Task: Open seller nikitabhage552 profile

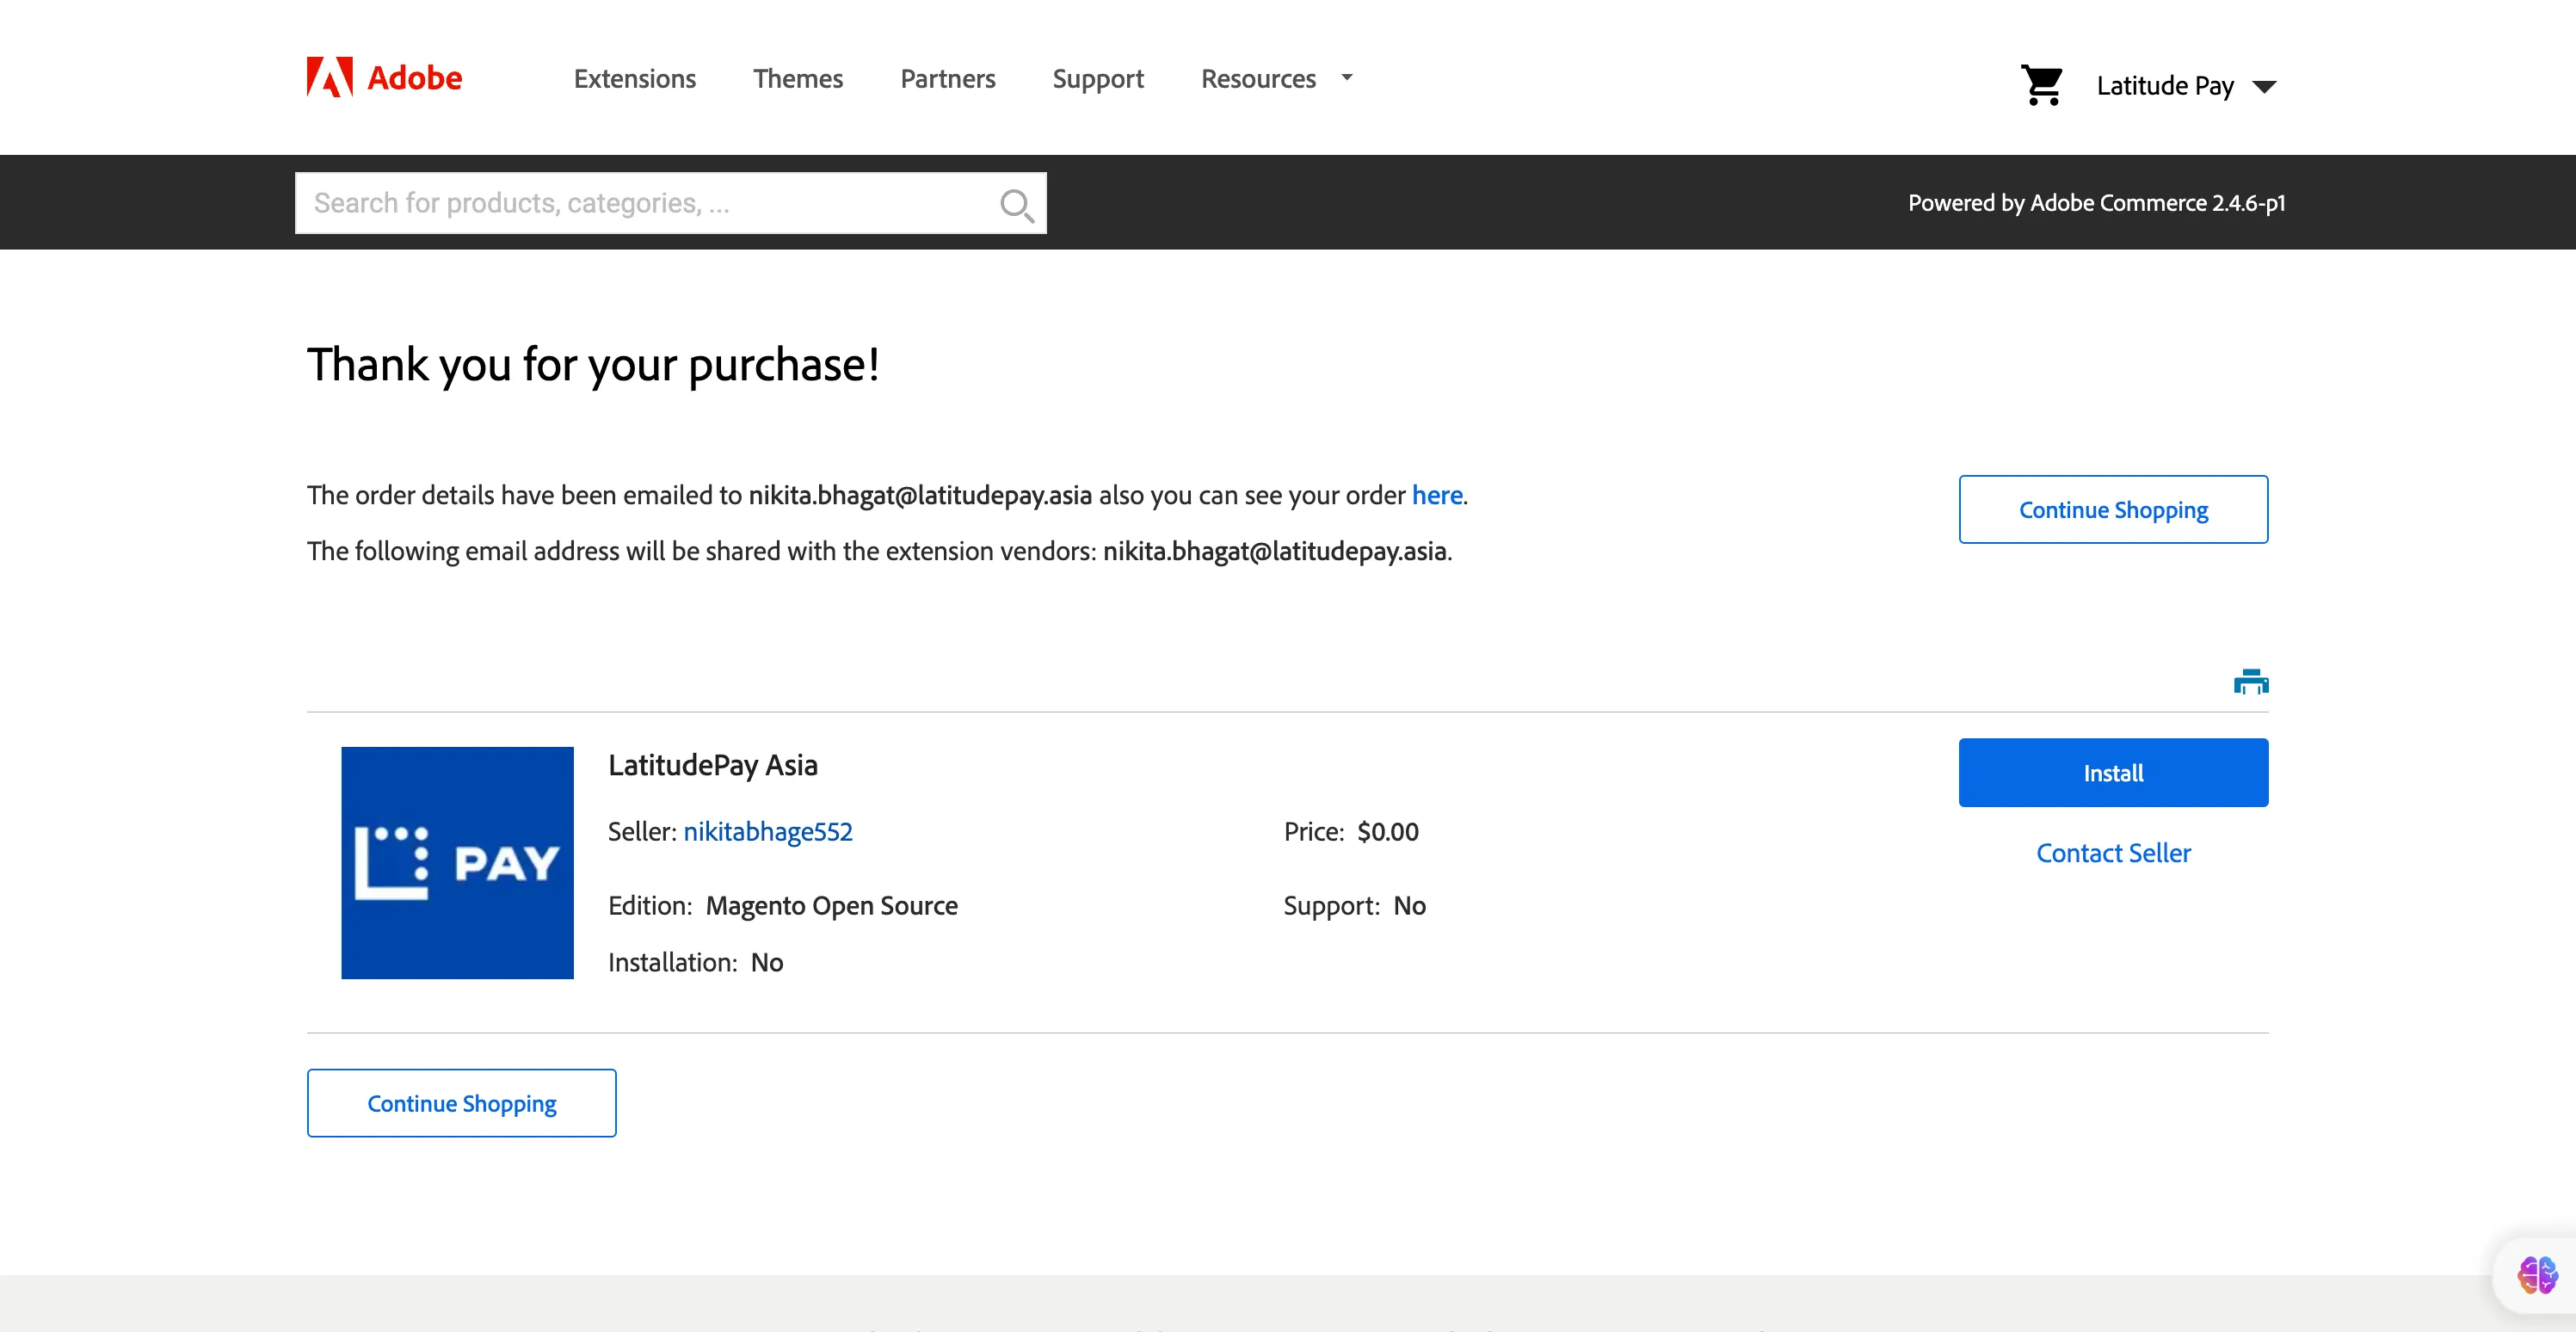Action: click(768, 832)
